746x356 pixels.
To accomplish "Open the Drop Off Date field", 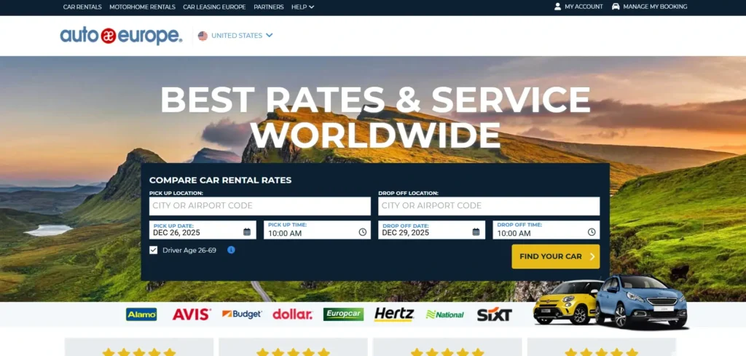I will [431, 230].
